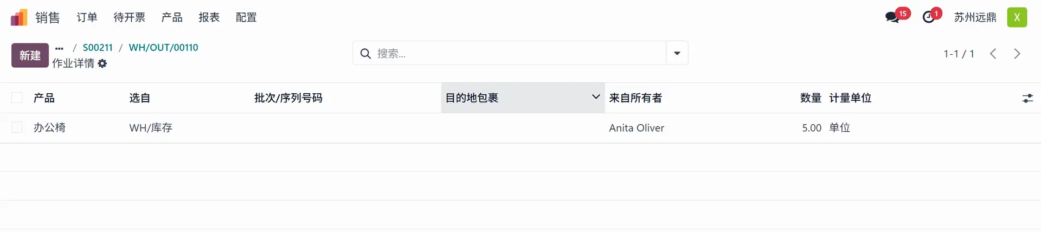This screenshot has height=232, width=1041.
Task: Open optional columns adjust icon
Action: tap(1027, 98)
